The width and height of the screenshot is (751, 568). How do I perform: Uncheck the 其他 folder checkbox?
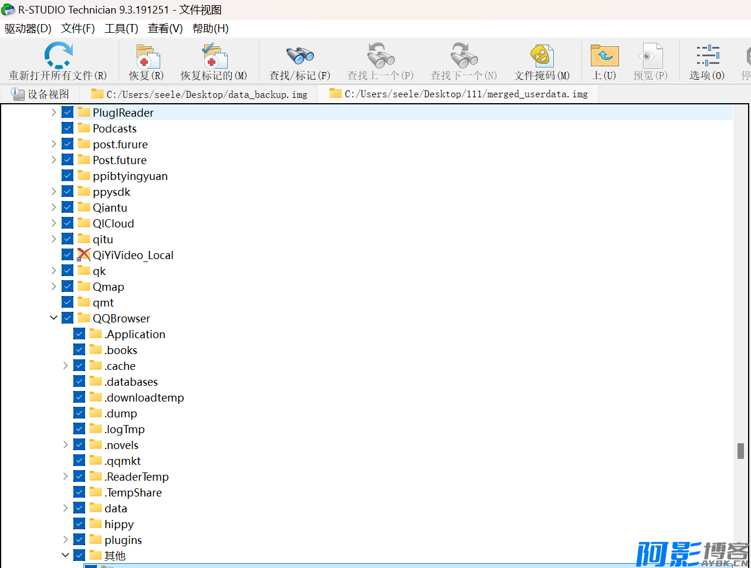click(x=79, y=555)
